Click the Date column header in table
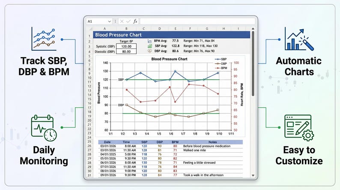 (x=107, y=142)
